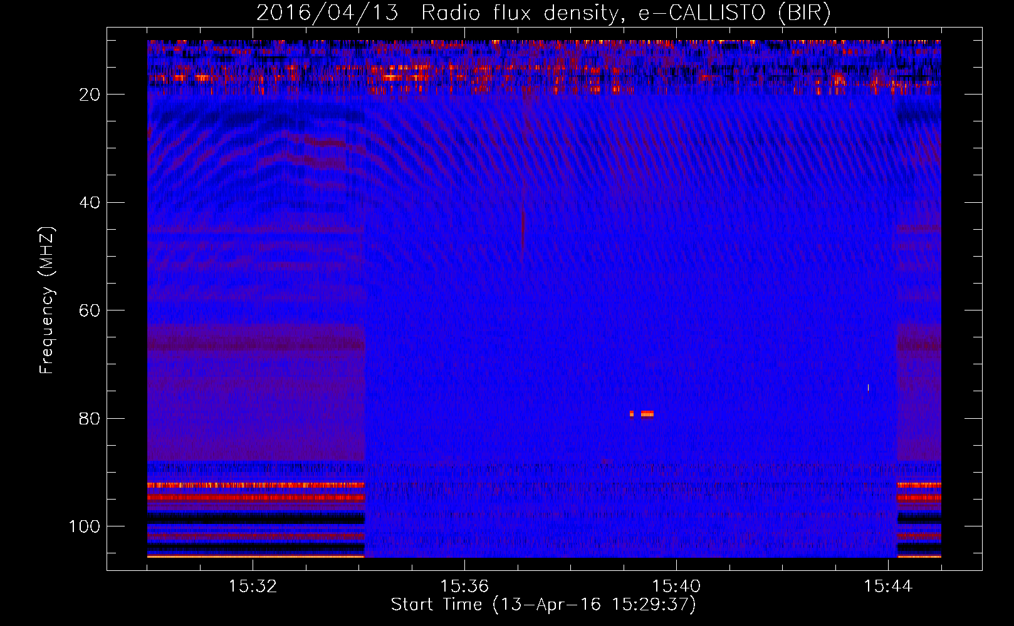Click the 15:44 time tick label
The image size is (1014, 626).
point(888,587)
